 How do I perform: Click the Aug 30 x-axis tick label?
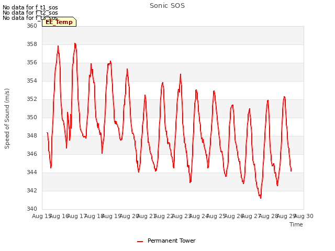click(304, 216)
